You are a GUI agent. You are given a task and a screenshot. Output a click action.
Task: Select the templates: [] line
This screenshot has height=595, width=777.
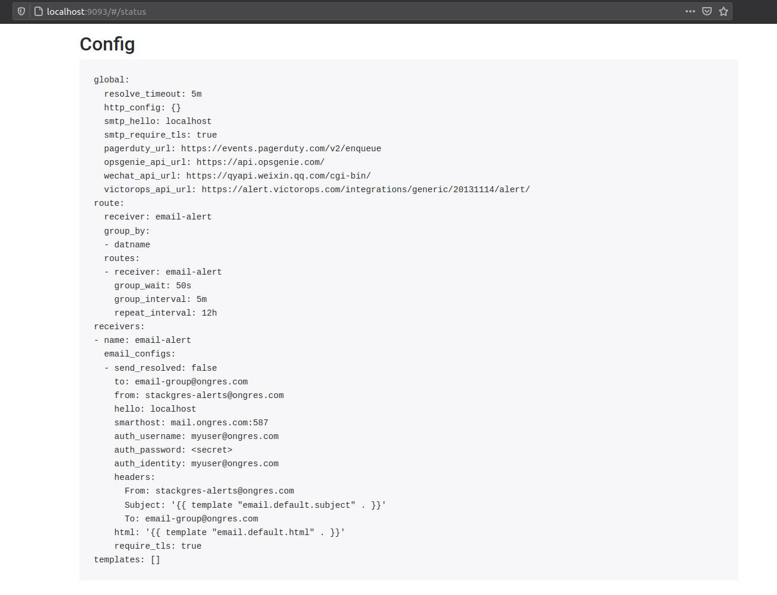click(126, 559)
